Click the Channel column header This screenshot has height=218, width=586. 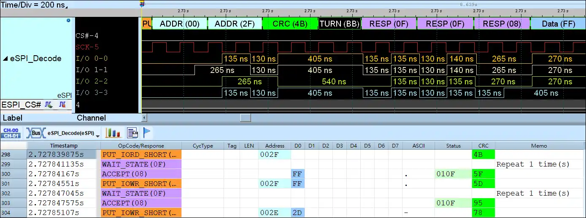91,118
